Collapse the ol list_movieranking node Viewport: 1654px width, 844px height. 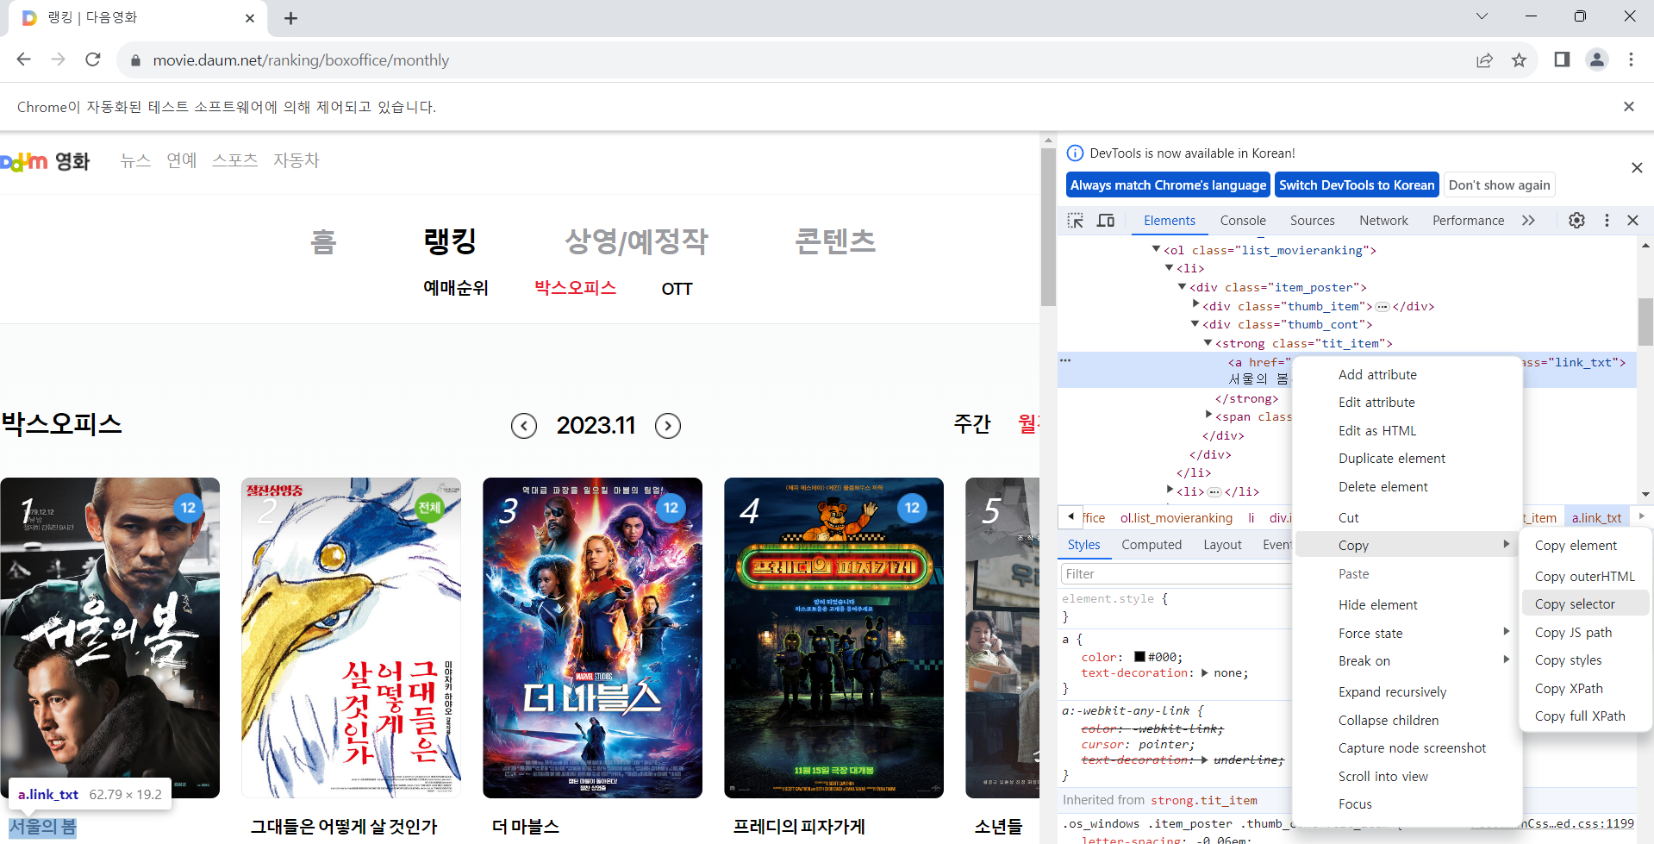coord(1156,249)
